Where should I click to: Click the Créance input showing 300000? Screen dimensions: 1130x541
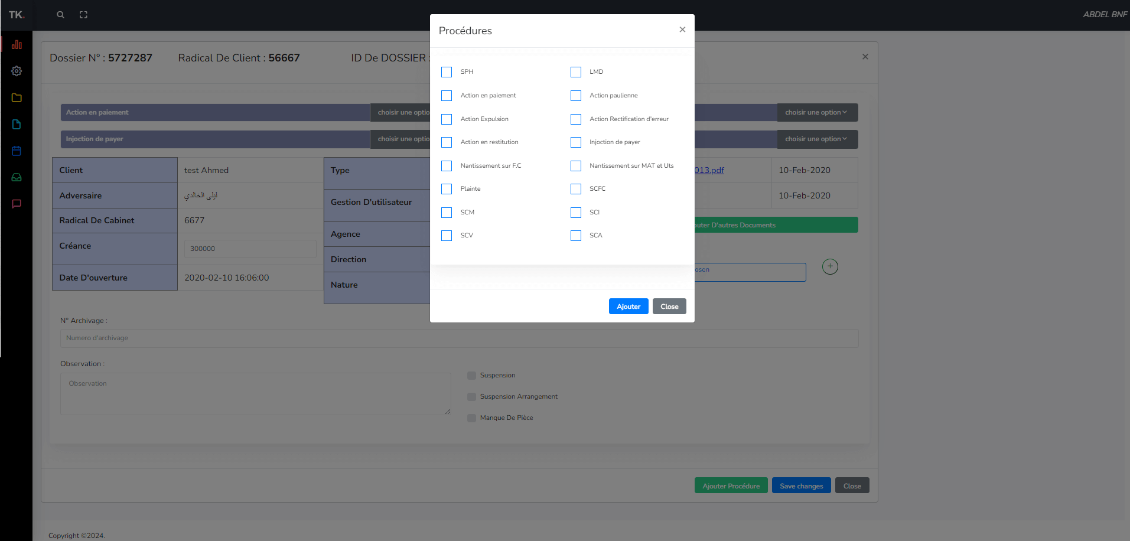(250, 249)
